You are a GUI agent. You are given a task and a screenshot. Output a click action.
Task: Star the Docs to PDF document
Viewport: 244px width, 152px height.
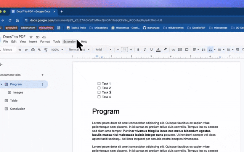pos(31,37)
